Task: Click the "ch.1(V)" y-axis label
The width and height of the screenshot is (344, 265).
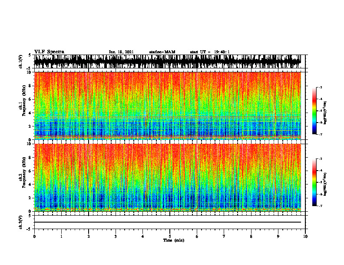Action: point(21,61)
